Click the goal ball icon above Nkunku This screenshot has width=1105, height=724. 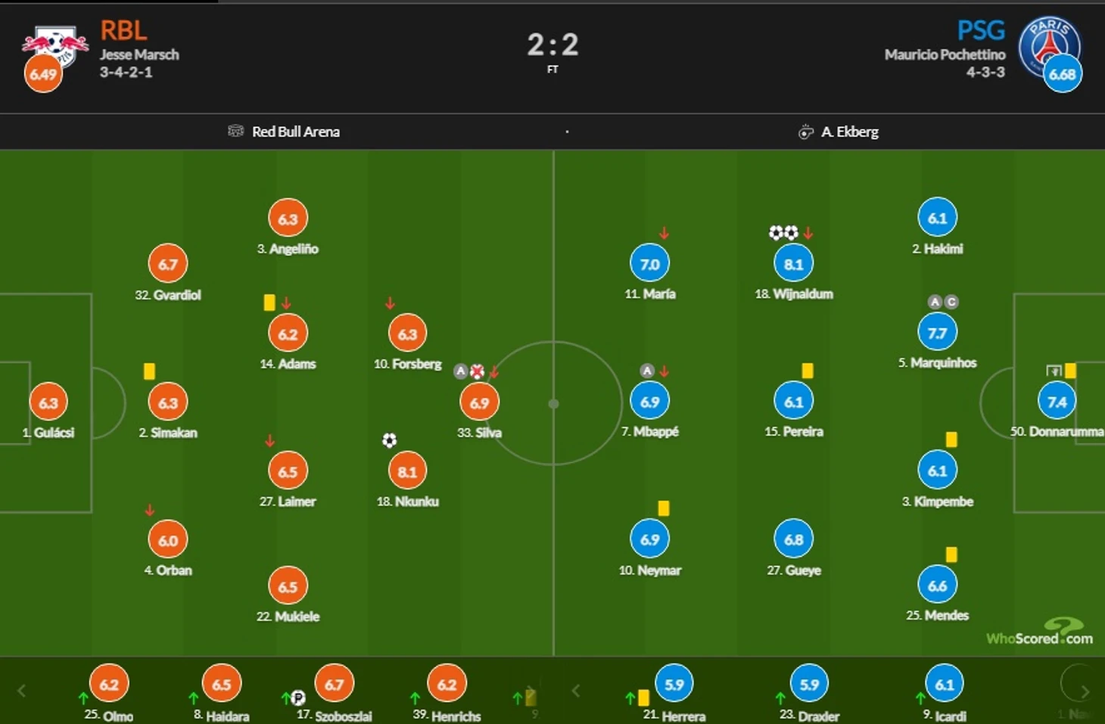[389, 440]
